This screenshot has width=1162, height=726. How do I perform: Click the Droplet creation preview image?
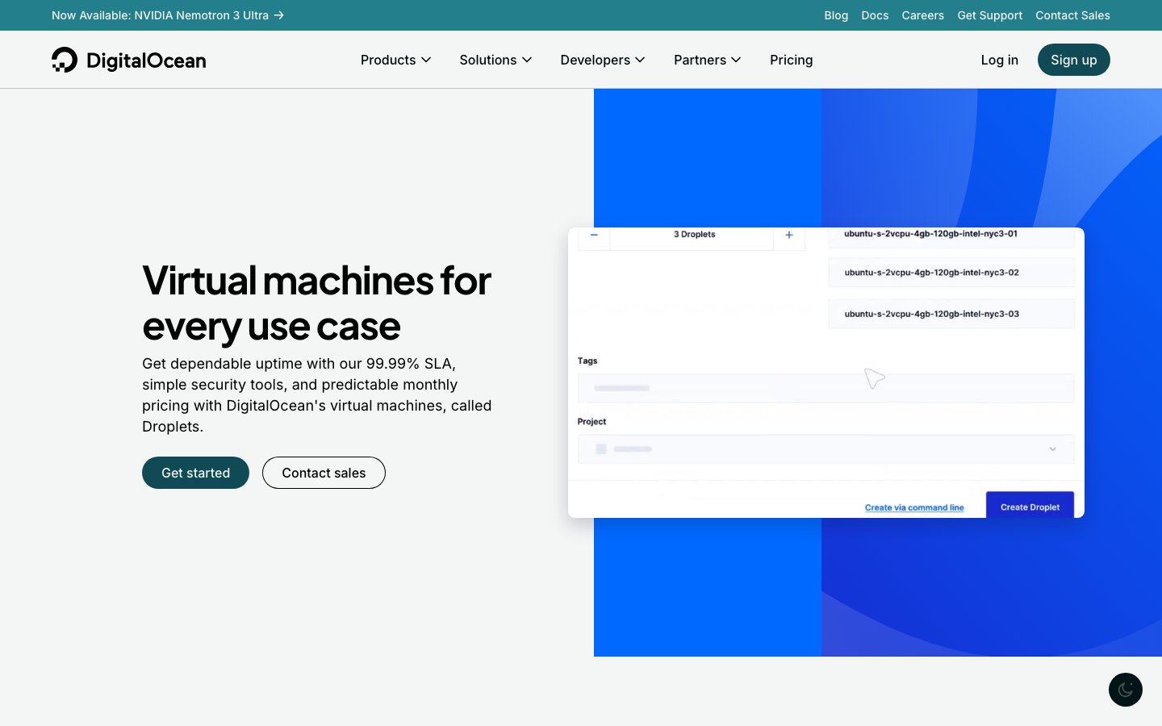(826, 373)
